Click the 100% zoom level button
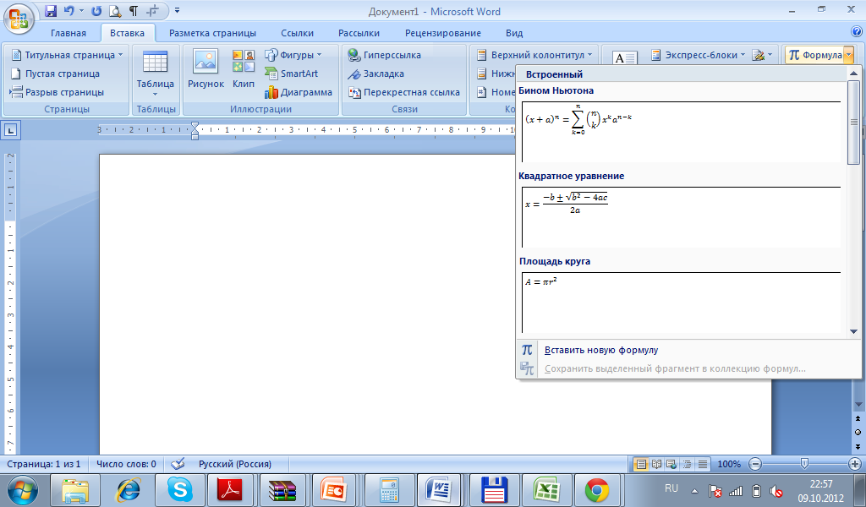This screenshot has width=866, height=507. point(728,464)
